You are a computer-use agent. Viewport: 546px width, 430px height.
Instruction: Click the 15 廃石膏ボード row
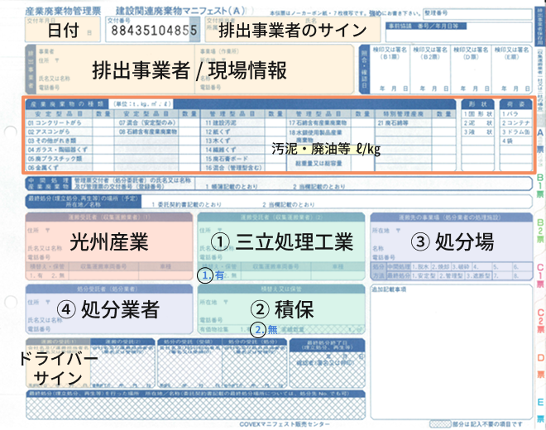(233, 159)
